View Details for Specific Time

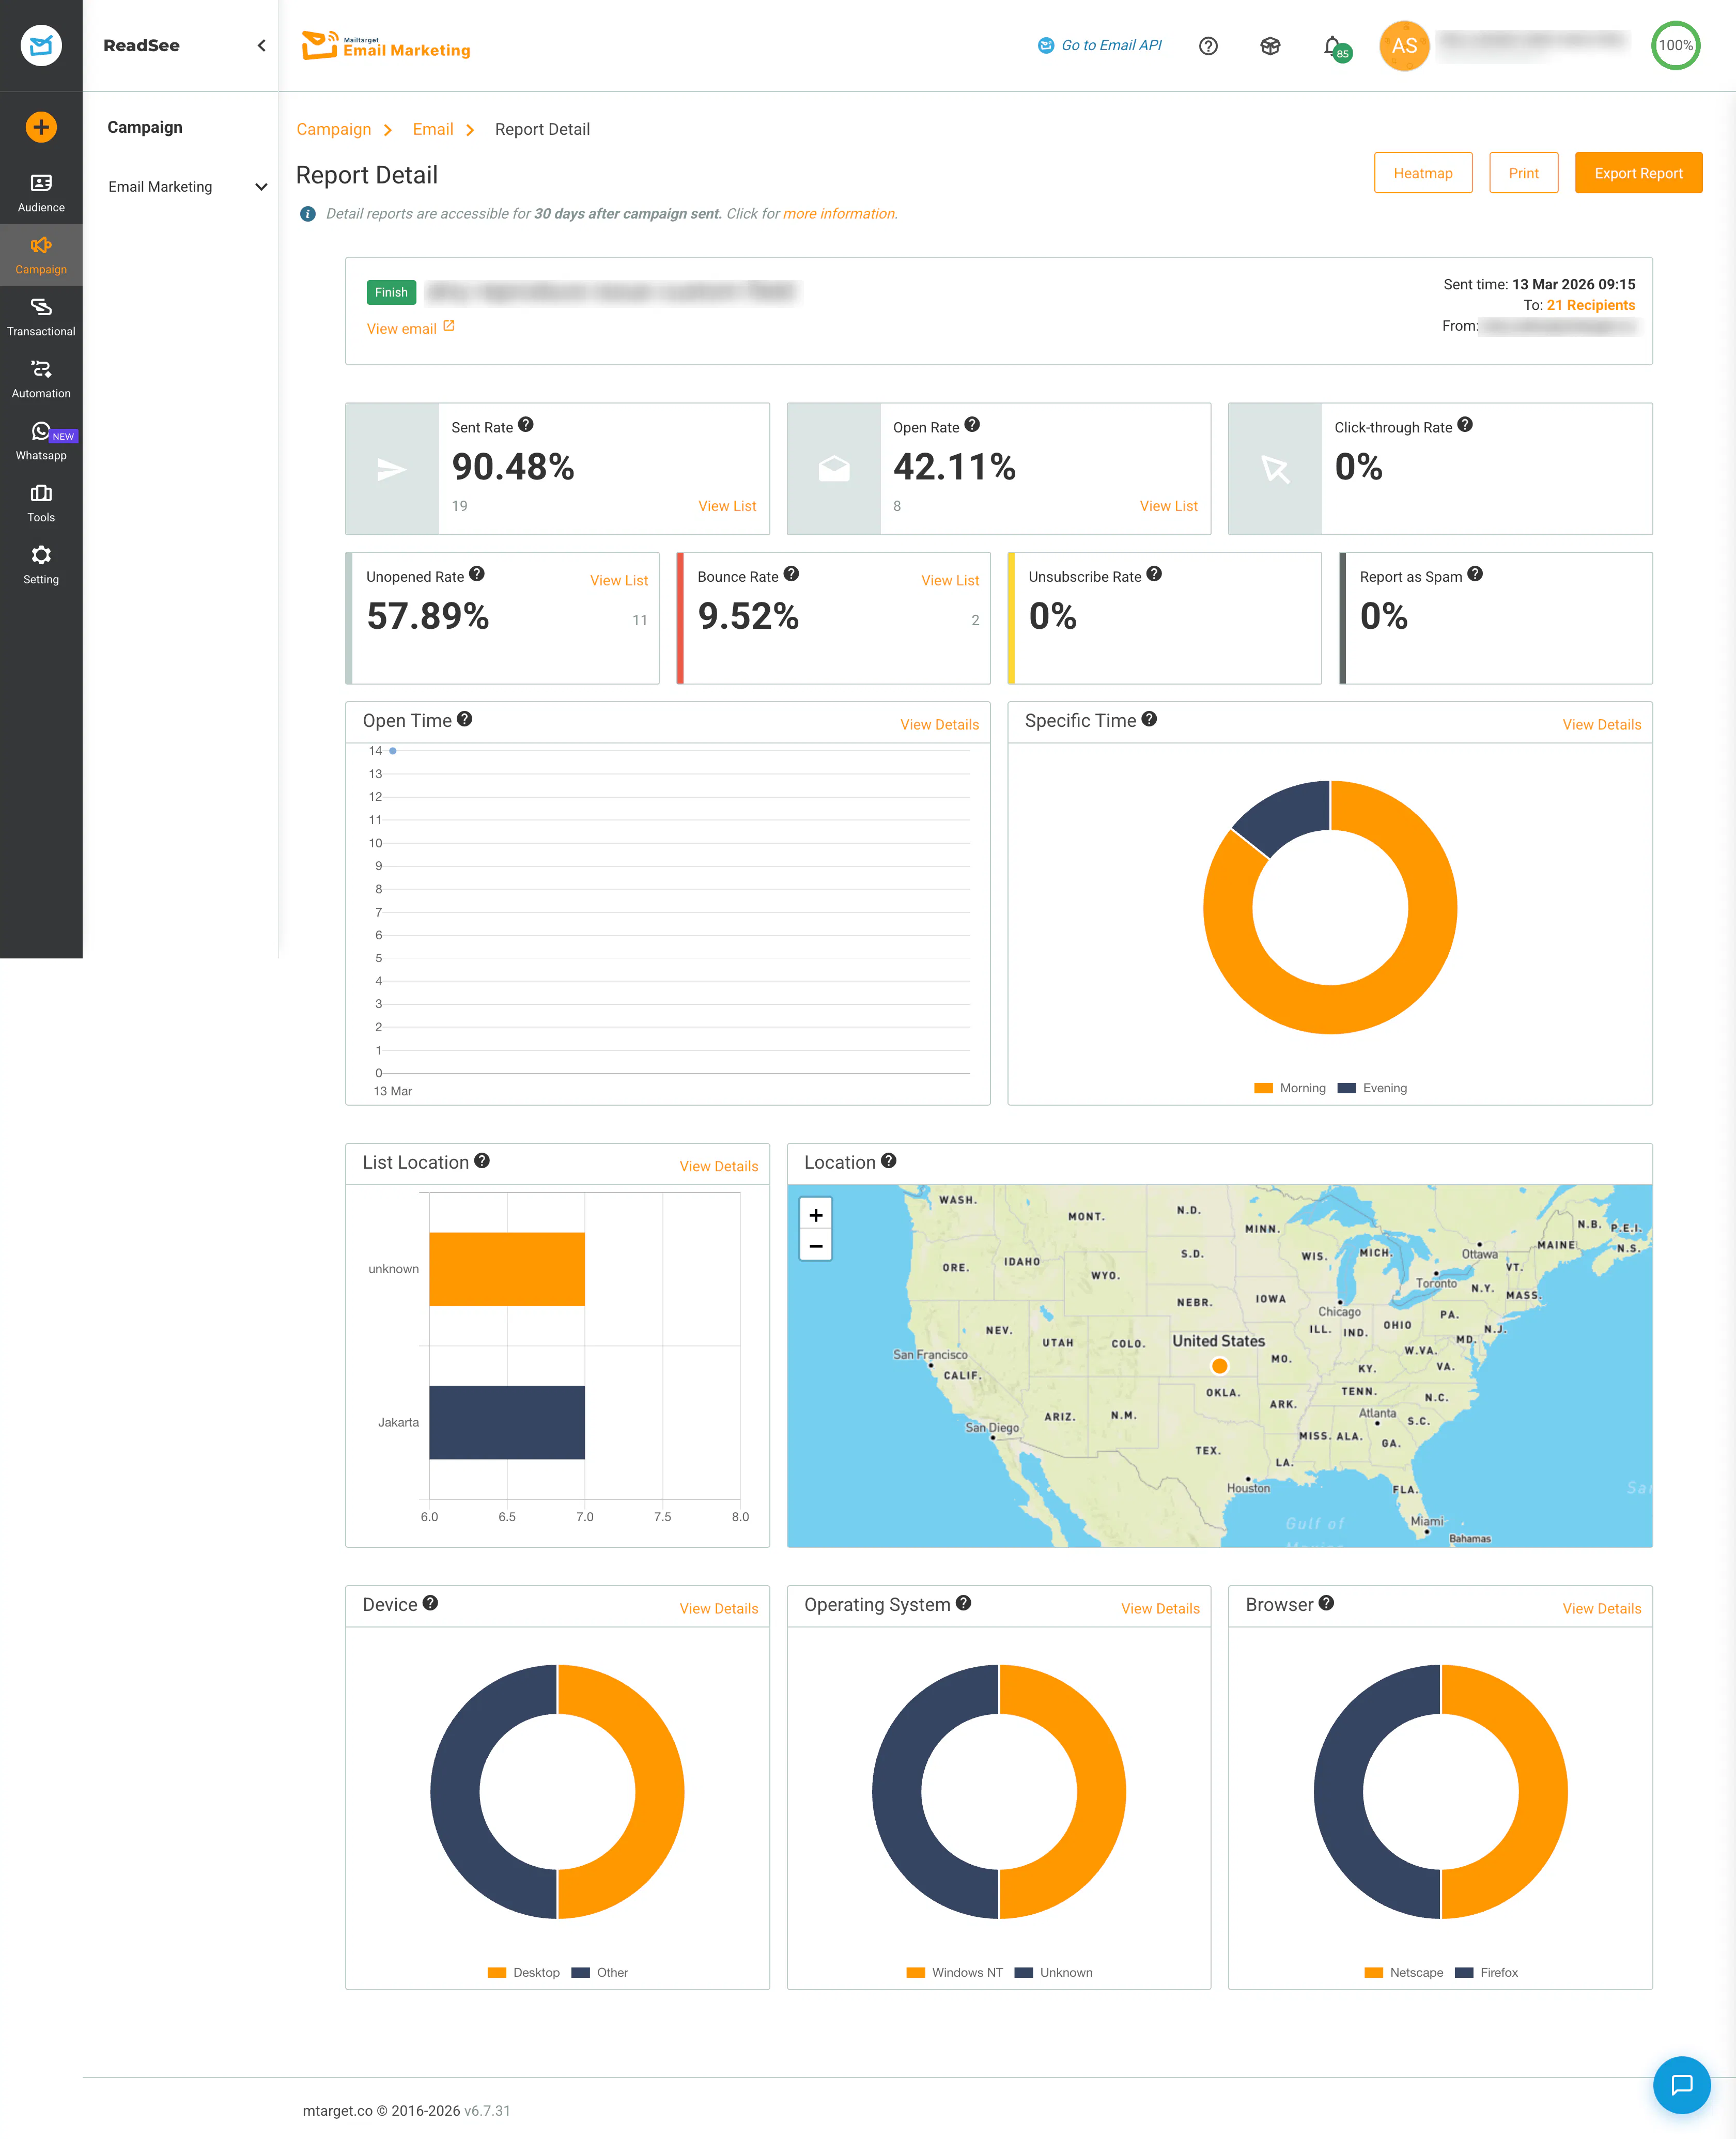[1602, 725]
